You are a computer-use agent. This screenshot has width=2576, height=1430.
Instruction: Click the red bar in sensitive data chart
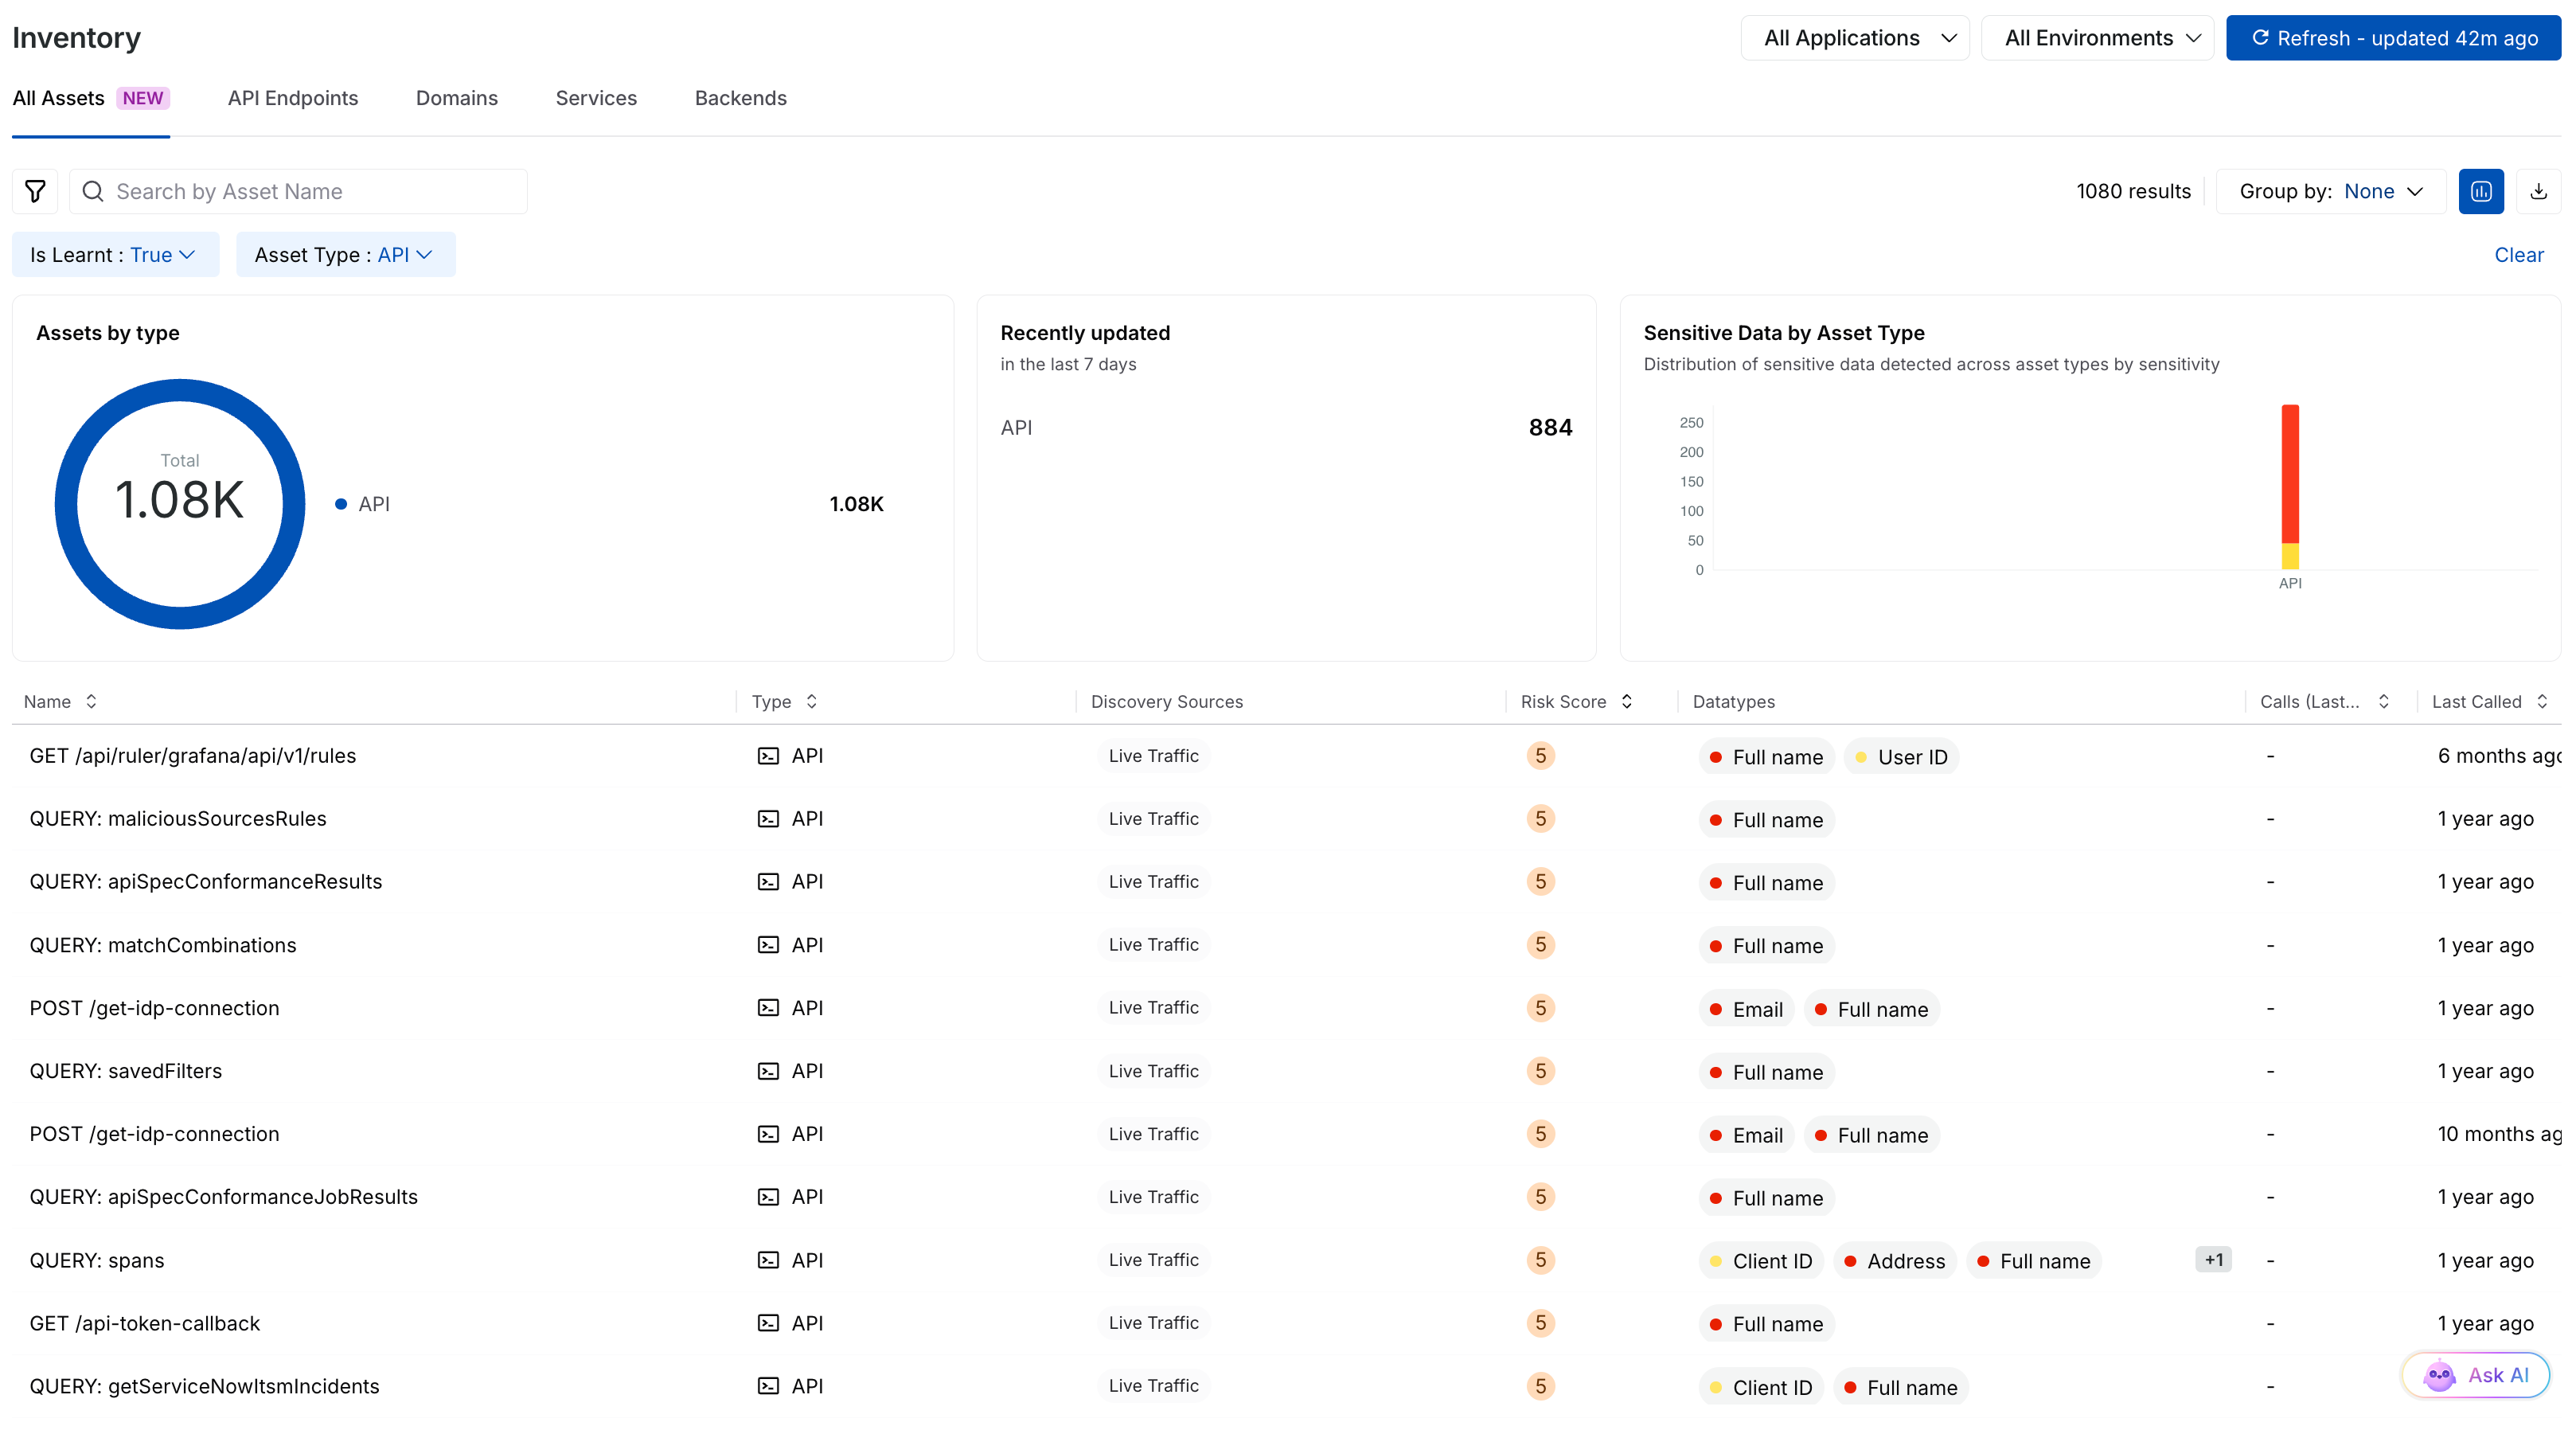(2290, 474)
